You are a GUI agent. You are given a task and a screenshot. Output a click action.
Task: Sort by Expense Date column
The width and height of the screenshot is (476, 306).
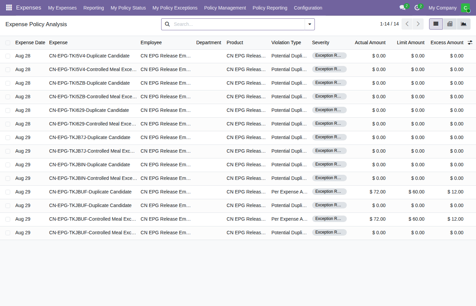tap(30, 42)
